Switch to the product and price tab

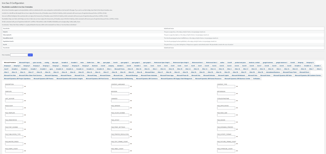[x=241, y=63]
